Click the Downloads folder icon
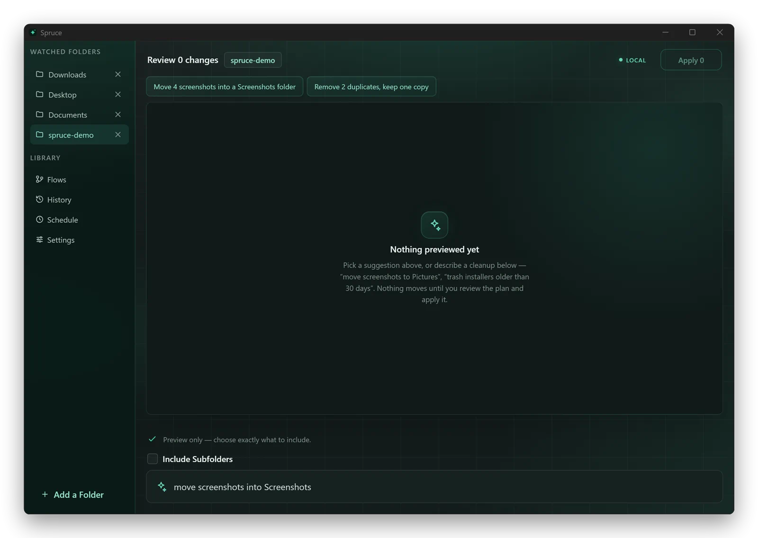This screenshot has width=758, height=538. (x=39, y=74)
